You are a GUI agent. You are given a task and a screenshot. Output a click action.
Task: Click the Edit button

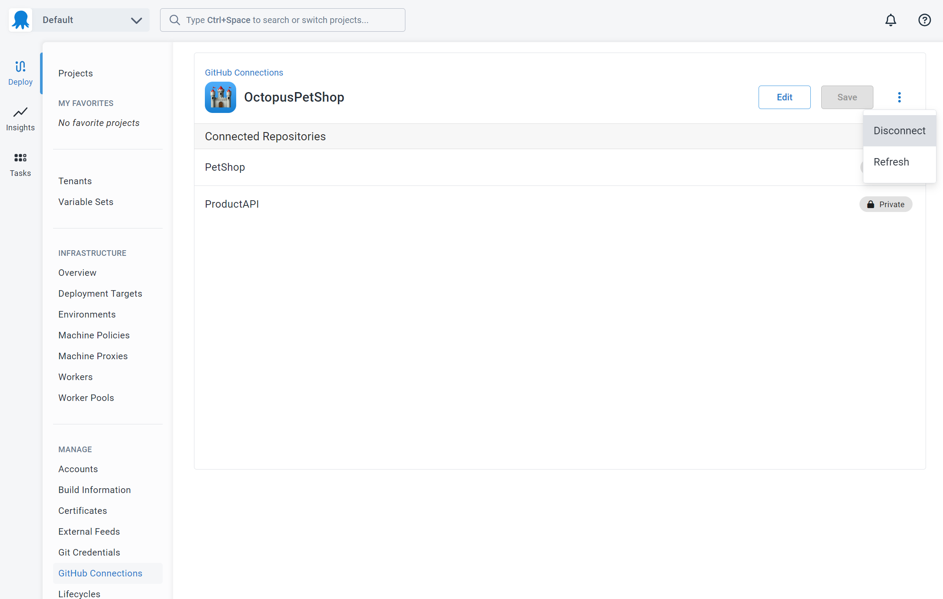point(784,97)
